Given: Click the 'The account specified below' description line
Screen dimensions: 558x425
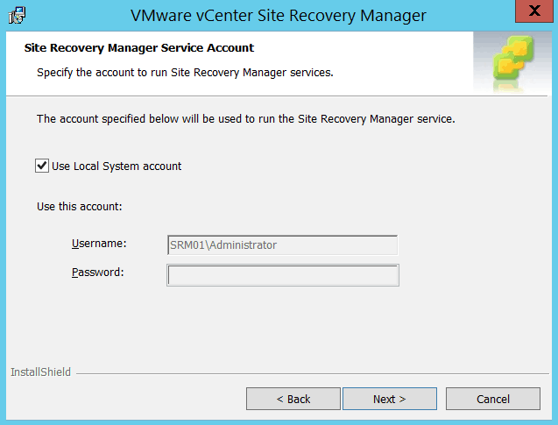Looking at the screenshot, I should click(245, 118).
